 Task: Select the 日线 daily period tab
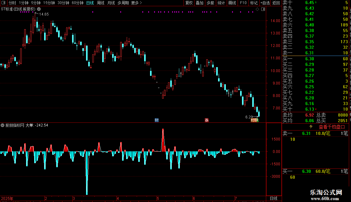(90, 3)
